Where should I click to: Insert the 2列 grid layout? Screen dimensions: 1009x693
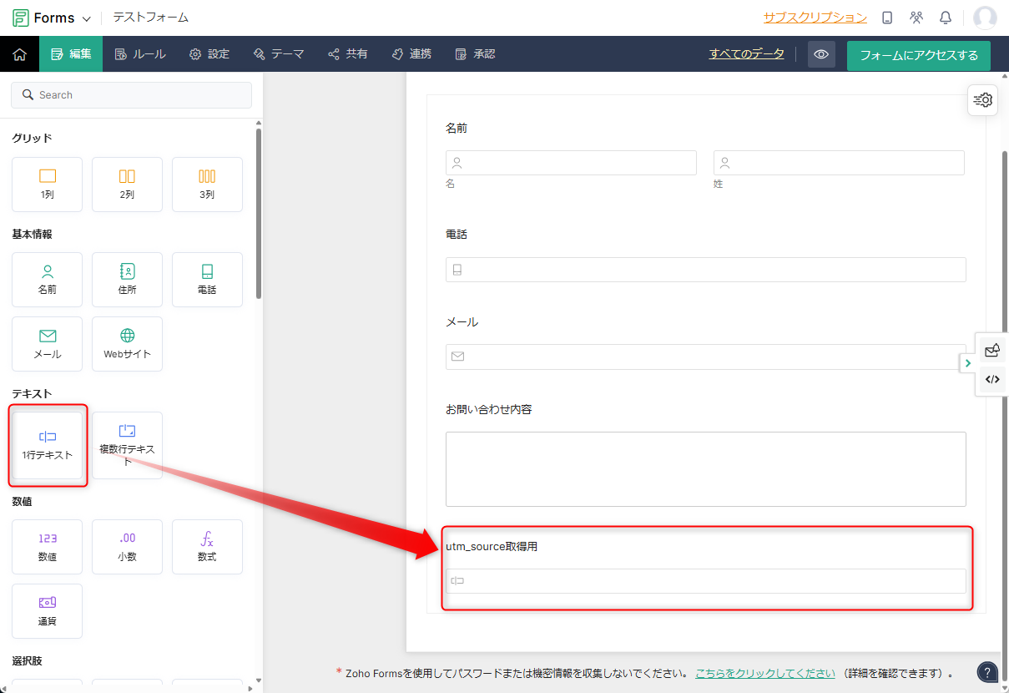(127, 184)
